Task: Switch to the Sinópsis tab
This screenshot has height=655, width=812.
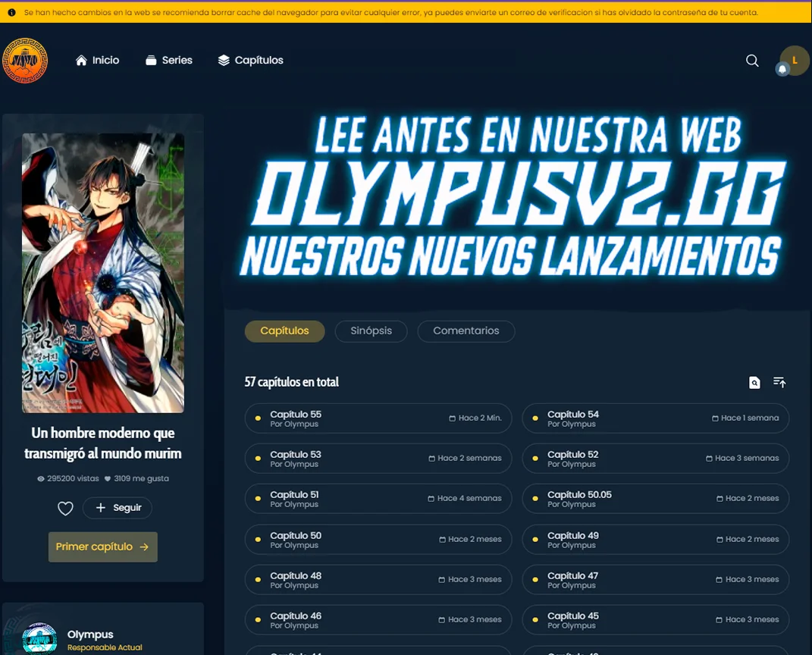Action: coord(371,331)
